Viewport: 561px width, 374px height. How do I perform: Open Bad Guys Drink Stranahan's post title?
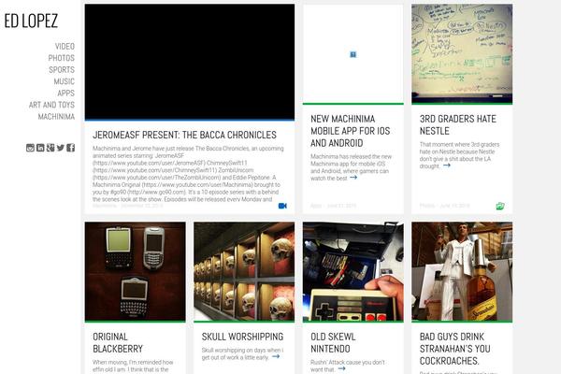(455, 349)
